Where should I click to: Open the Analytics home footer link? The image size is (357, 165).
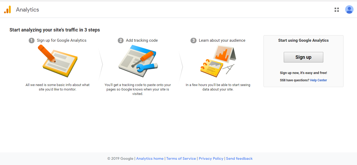[150, 158]
